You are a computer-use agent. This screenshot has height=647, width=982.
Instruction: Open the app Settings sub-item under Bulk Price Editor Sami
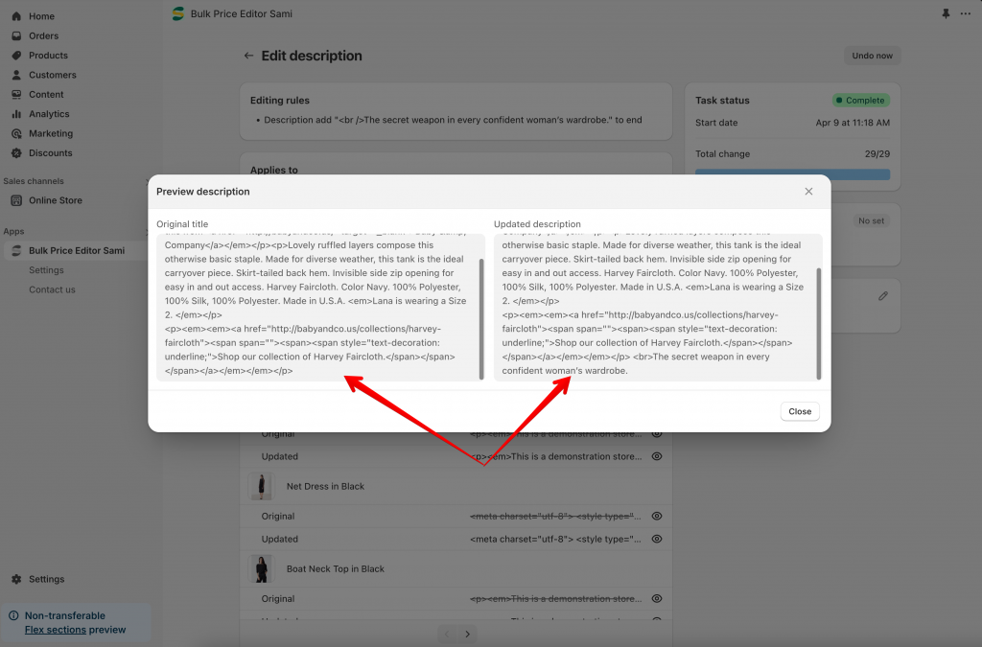(46, 270)
